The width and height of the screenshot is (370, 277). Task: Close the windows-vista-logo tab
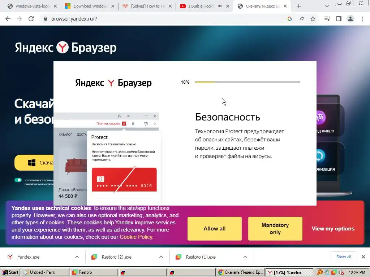(55, 6)
